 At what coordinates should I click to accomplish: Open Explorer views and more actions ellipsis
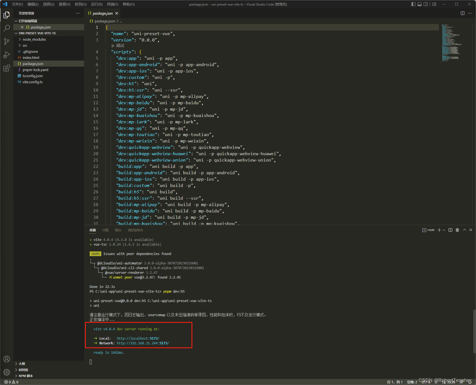tap(78, 13)
